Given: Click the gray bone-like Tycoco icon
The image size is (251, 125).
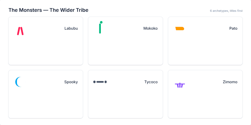Looking at the screenshot, I should (100, 82).
